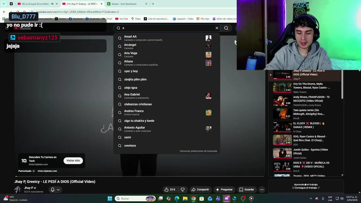Open Microsoft Edge from the taskbar
This screenshot has width=361, height=203.
[x=177, y=198]
